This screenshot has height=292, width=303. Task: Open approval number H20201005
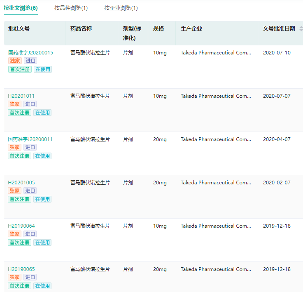[21, 183]
